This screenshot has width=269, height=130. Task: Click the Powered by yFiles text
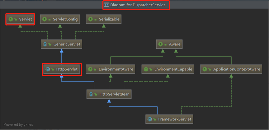(18, 124)
